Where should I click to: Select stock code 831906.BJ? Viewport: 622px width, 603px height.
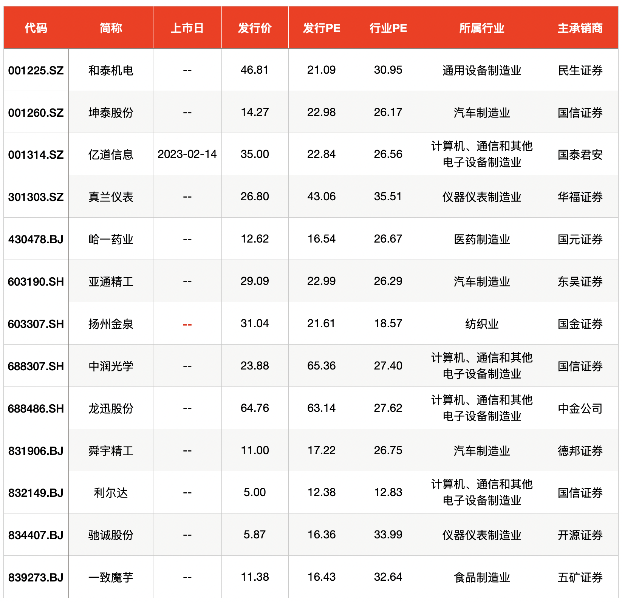[x=36, y=451]
